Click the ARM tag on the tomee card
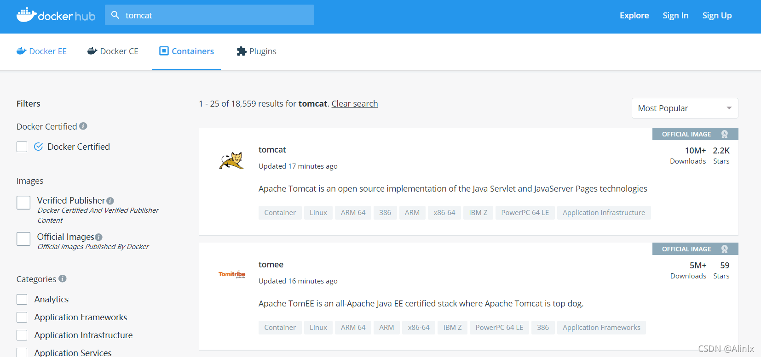 pos(386,327)
